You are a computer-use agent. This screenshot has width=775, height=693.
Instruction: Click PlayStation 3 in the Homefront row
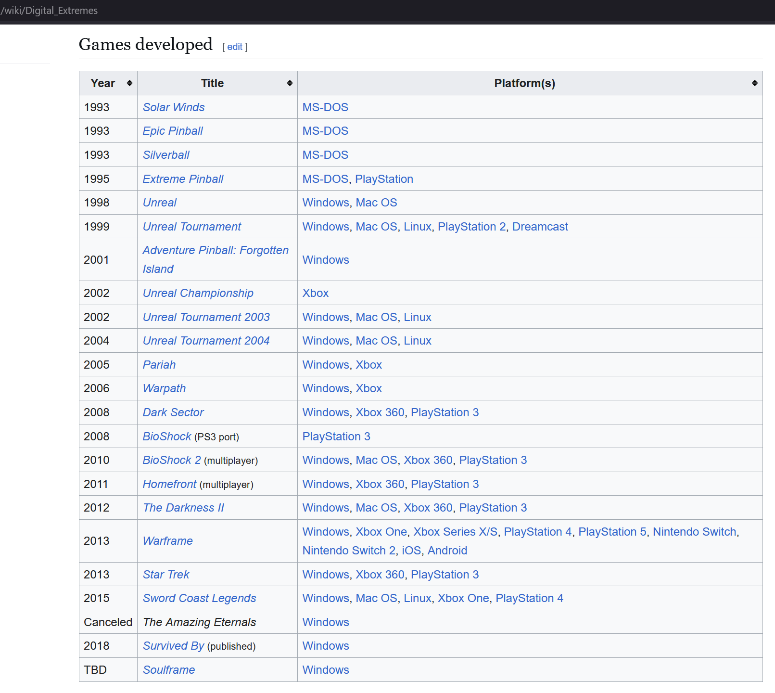pyautogui.click(x=445, y=484)
